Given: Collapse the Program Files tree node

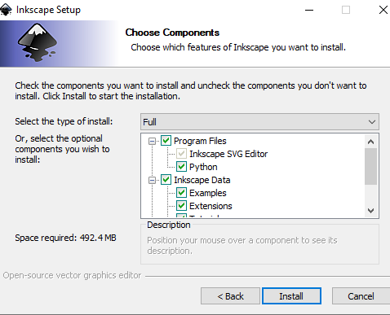Looking at the screenshot, I should coord(152,141).
